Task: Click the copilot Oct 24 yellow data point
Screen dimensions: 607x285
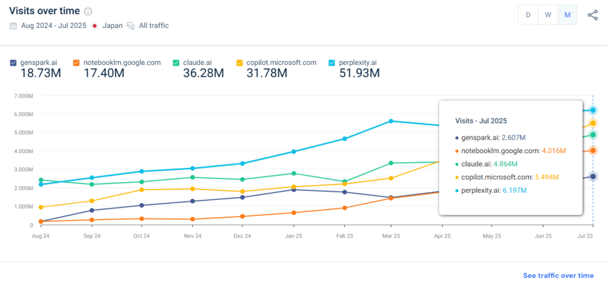Action: pos(141,190)
